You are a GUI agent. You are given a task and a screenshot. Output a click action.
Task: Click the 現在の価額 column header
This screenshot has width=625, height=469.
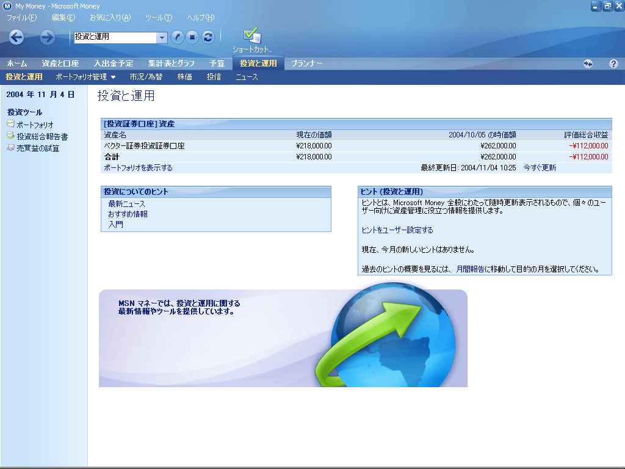click(x=314, y=135)
